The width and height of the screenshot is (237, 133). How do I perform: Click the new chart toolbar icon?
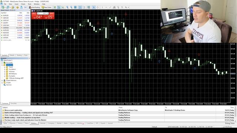coord(3,7)
